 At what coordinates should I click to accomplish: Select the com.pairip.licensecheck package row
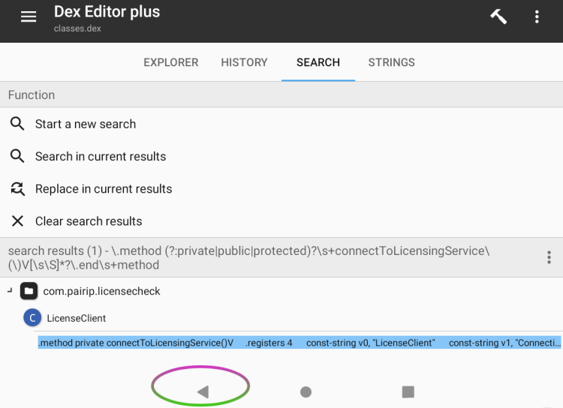tap(281, 291)
